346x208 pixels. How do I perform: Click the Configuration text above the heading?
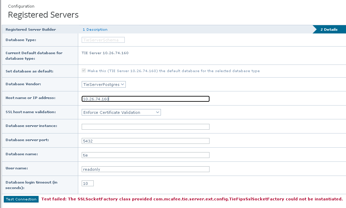21,6
